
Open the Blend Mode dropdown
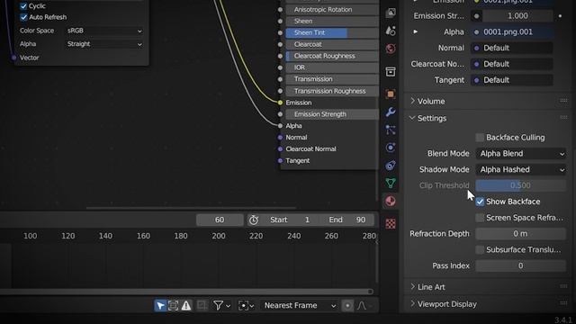(521, 154)
